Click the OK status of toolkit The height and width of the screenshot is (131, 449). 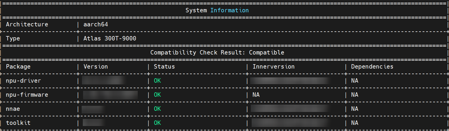[157, 123]
